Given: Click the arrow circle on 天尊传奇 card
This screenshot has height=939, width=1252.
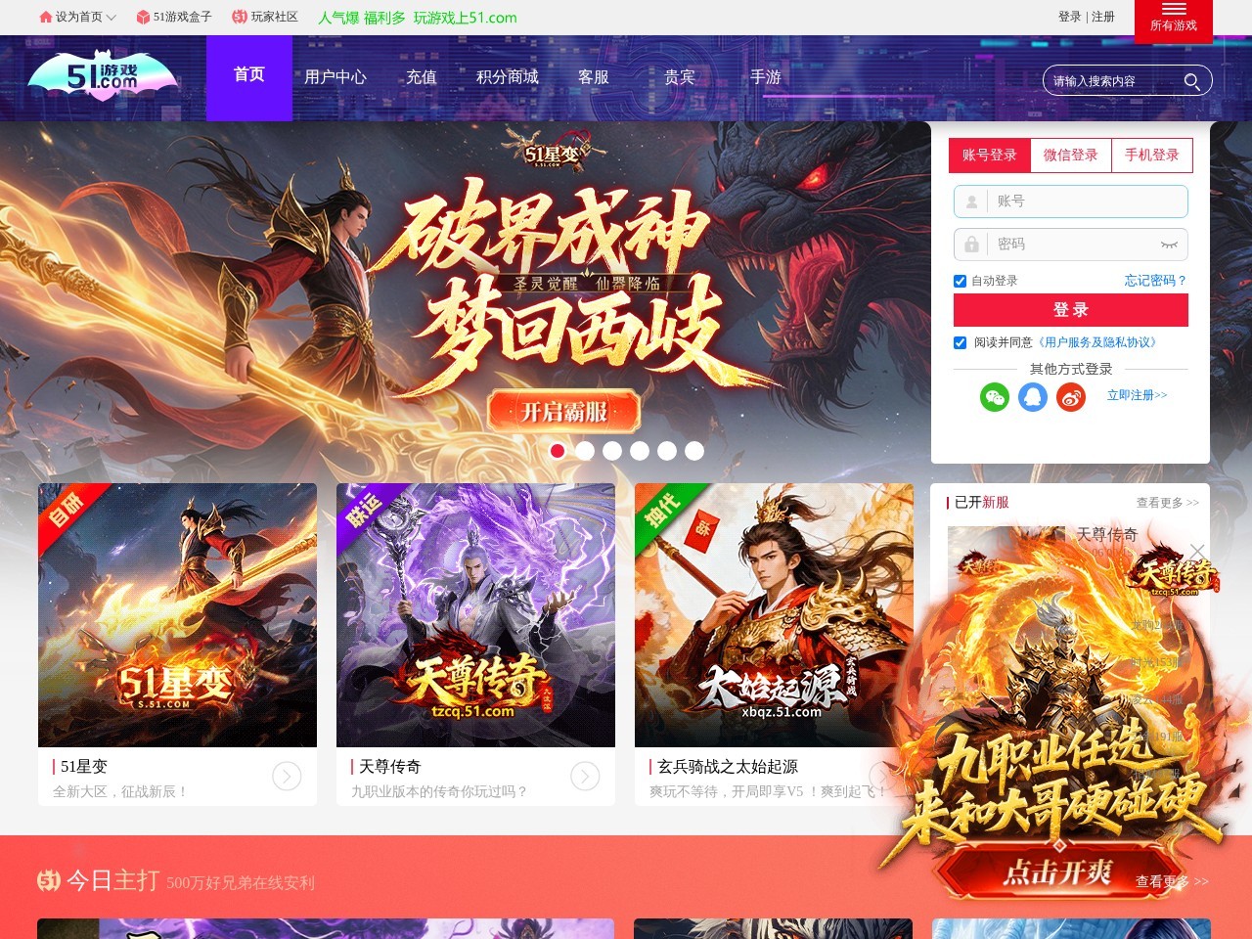Looking at the screenshot, I should click(x=585, y=777).
